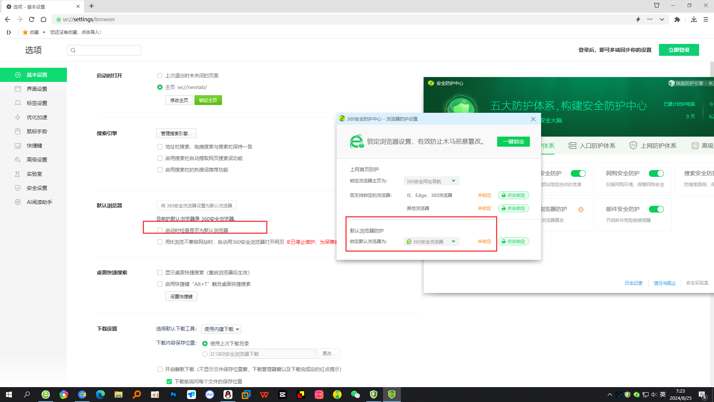Reload the settings page

32,19
